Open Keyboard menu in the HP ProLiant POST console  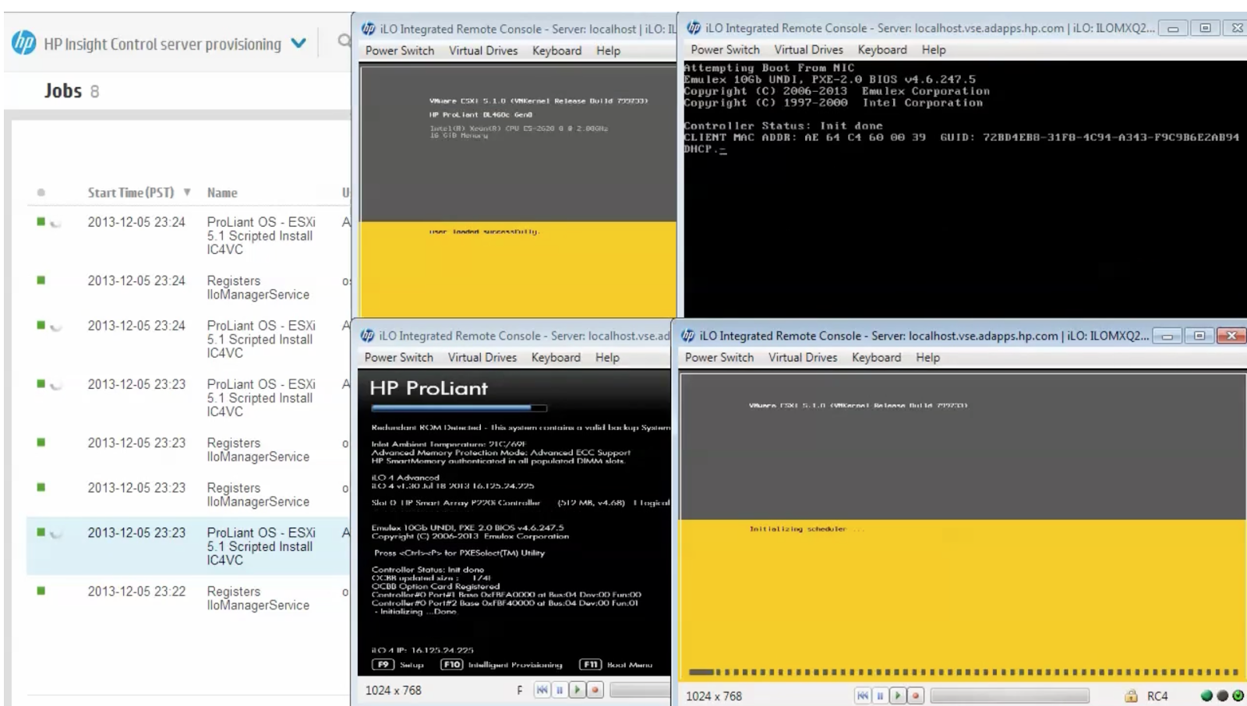pos(556,358)
